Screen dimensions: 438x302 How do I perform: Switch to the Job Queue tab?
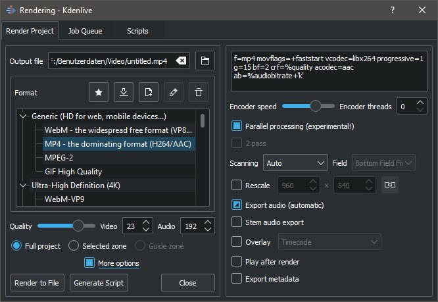(85, 31)
